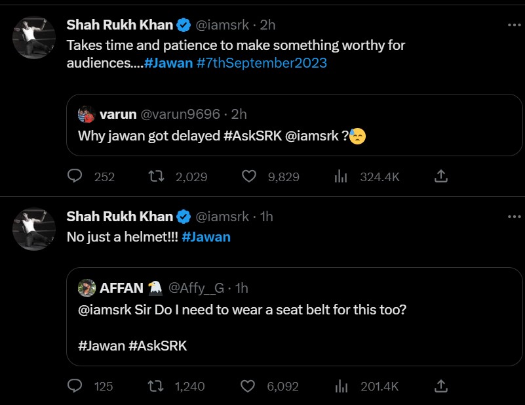
Task: Share the helmet tweet
Action: 441,387
